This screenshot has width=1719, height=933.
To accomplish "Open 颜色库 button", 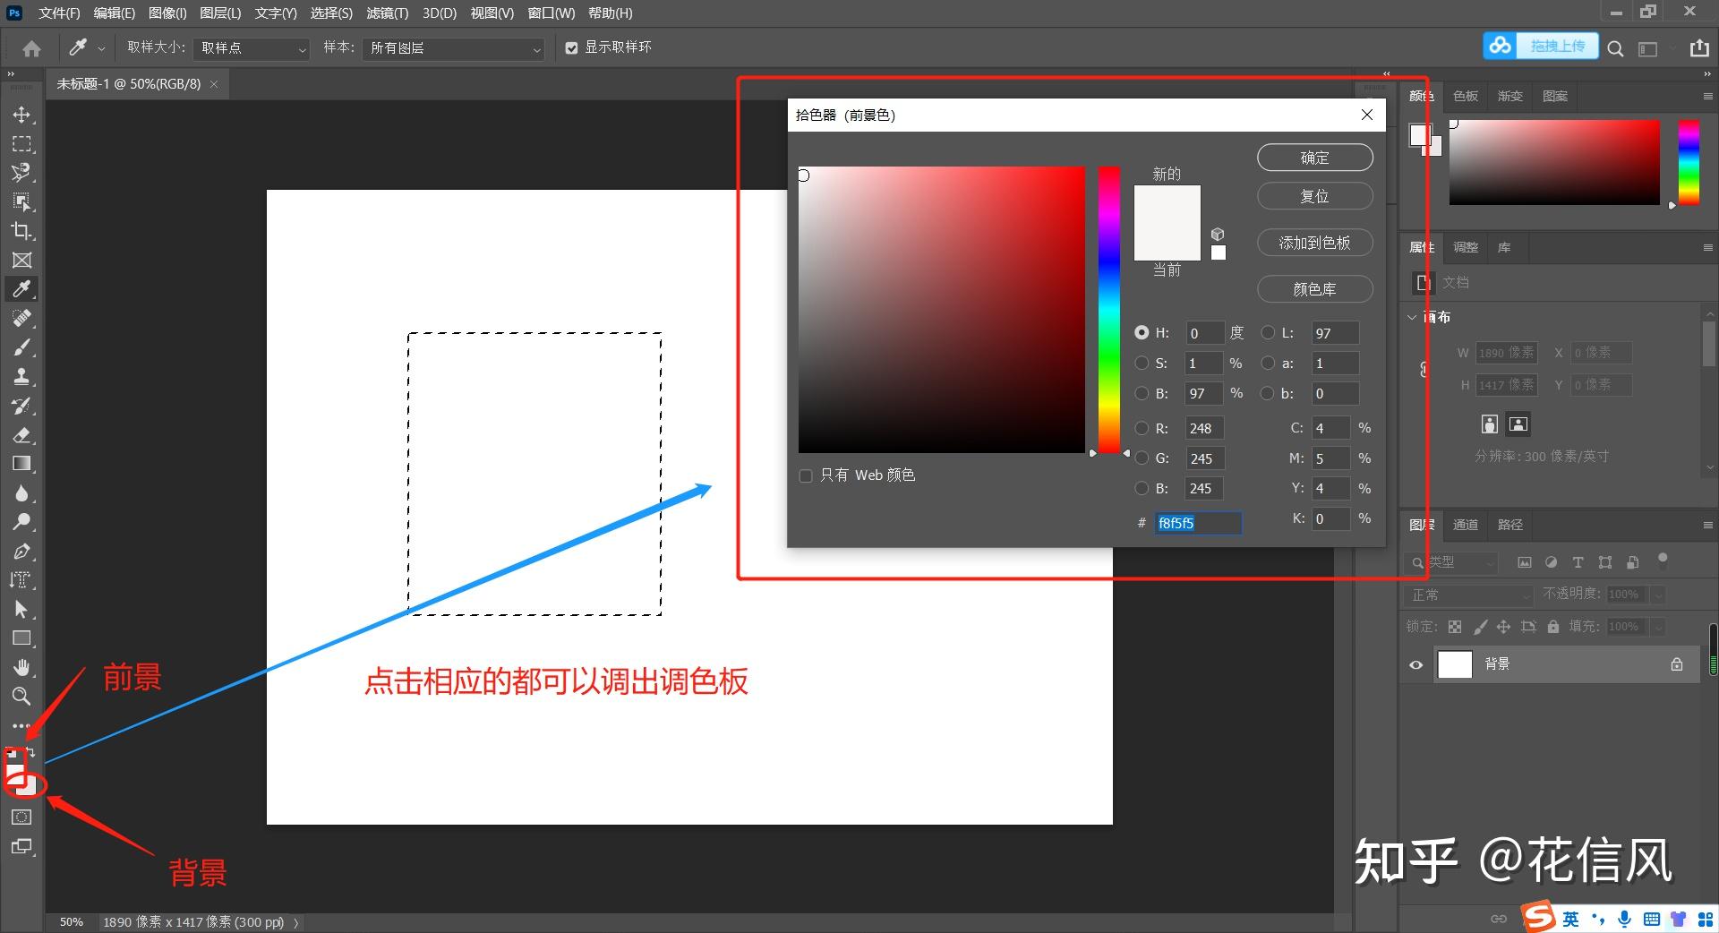I will 1314,289.
